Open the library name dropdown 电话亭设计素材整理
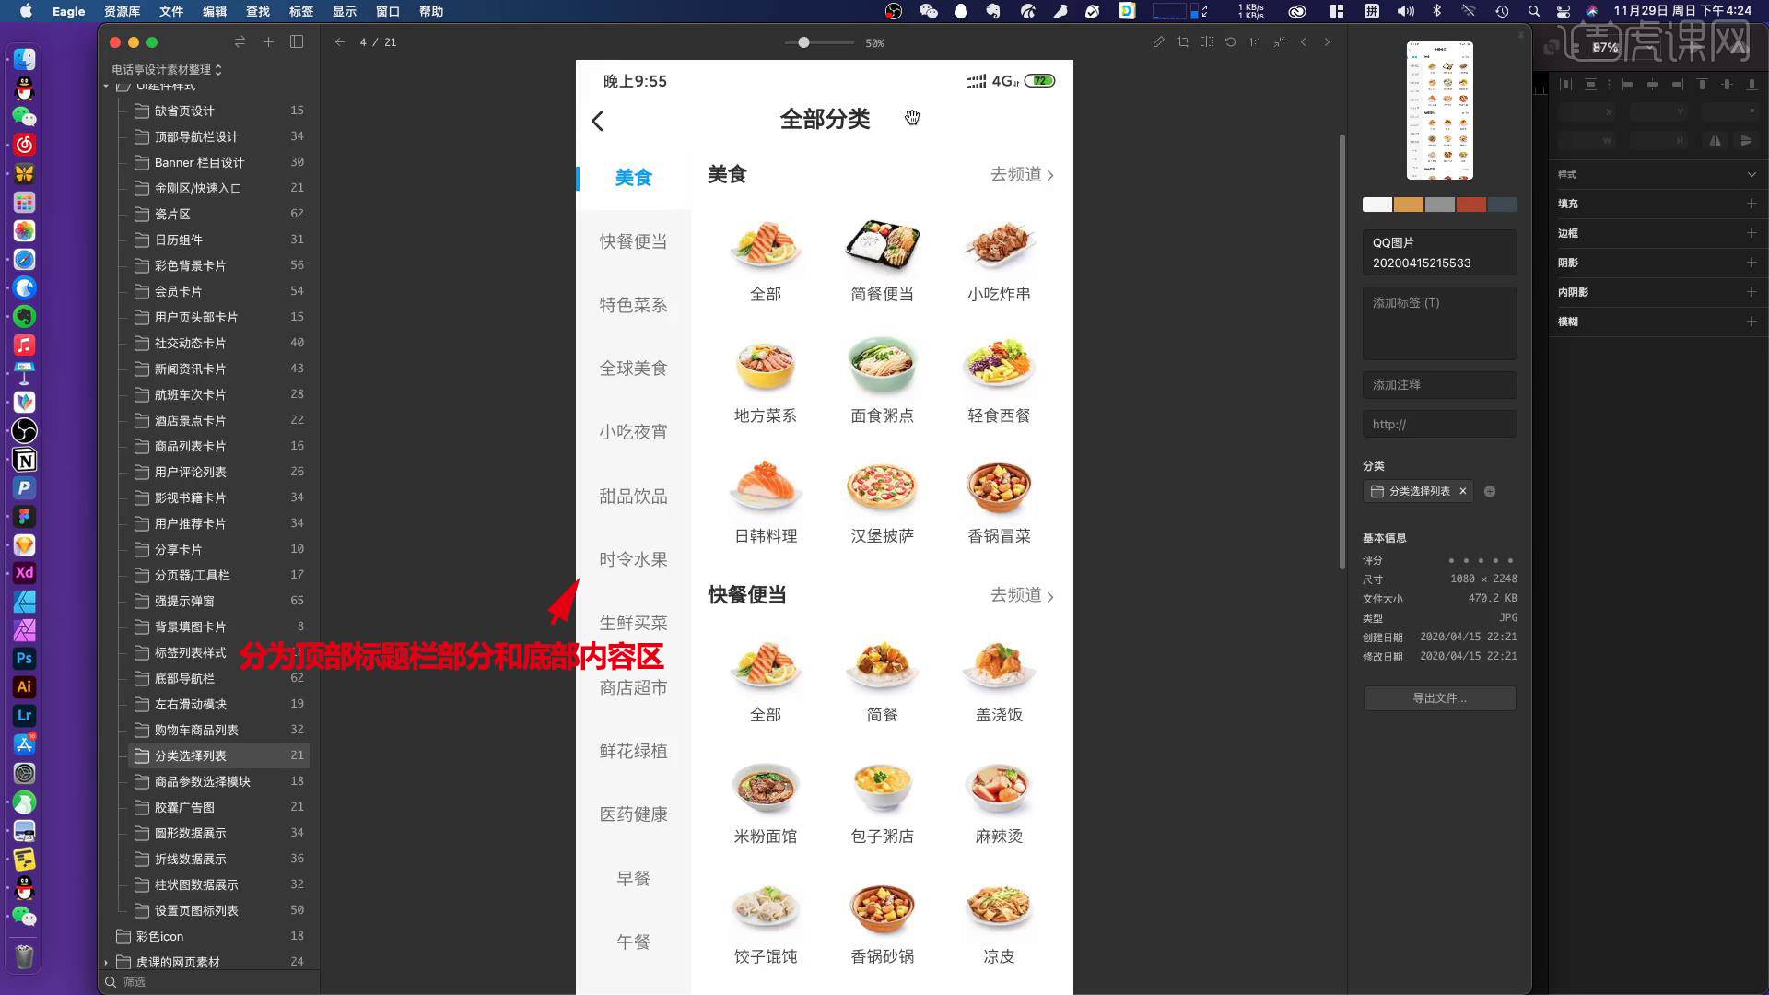This screenshot has height=995, width=1769. click(167, 70)
